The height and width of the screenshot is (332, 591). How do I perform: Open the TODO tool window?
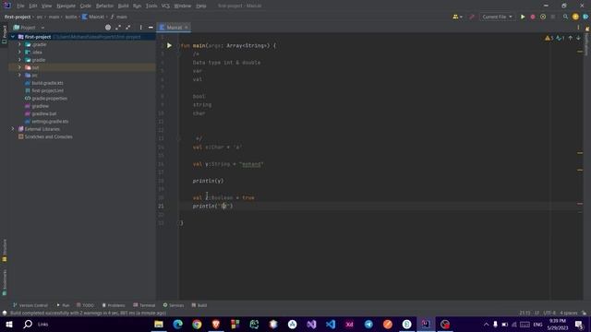coord(85,305)
